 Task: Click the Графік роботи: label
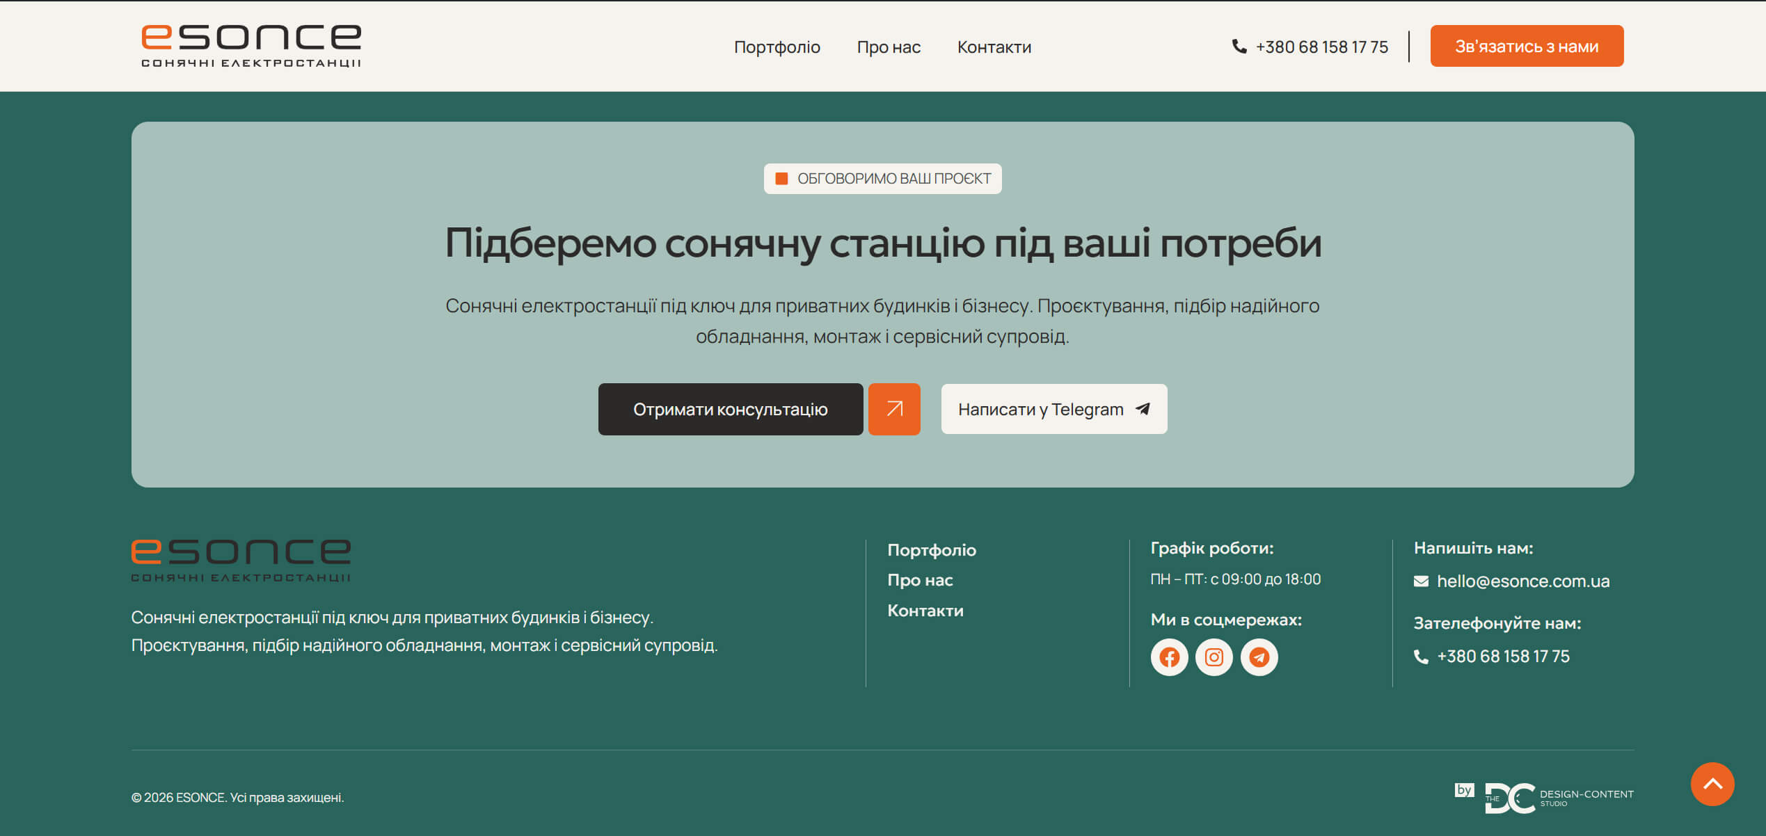[x=1212, y=548]
